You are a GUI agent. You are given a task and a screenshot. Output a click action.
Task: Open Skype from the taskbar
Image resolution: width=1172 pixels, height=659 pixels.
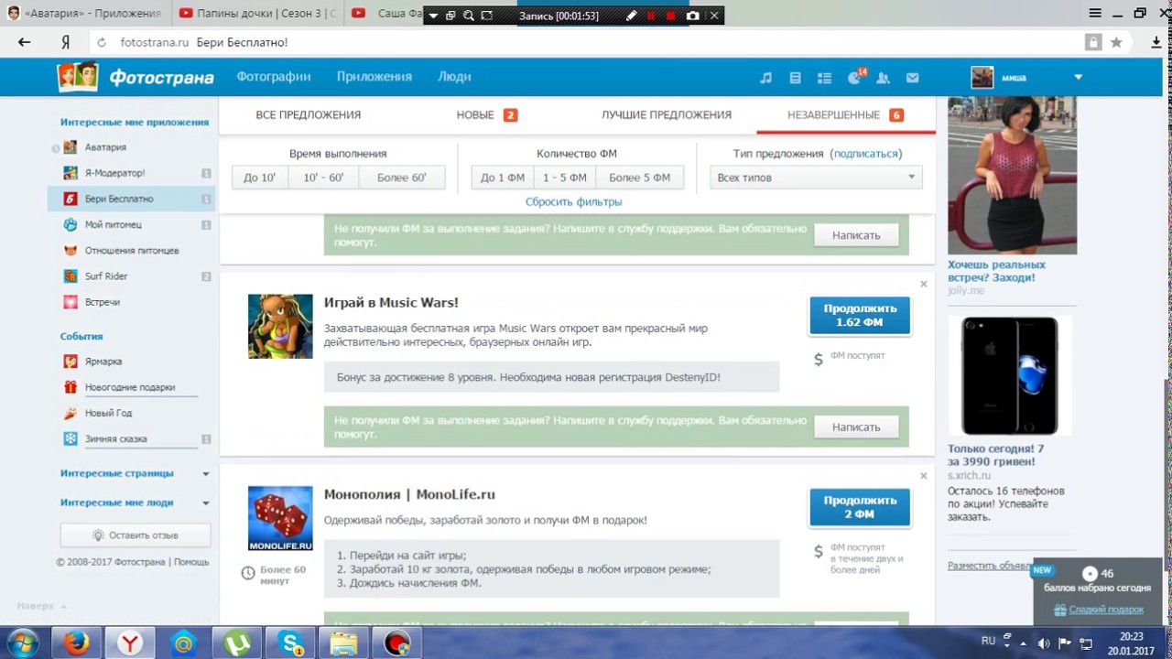pyautogui.click(x=292, y=643)
